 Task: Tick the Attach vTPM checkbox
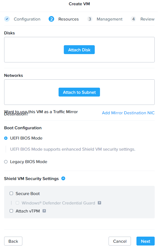point(11,211)
